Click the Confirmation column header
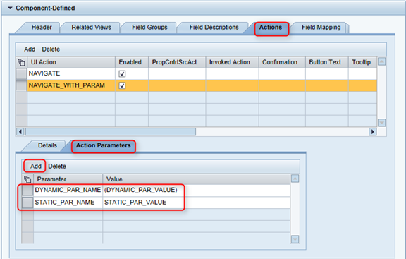The image size is (406, 259). (x=282, y=62)
